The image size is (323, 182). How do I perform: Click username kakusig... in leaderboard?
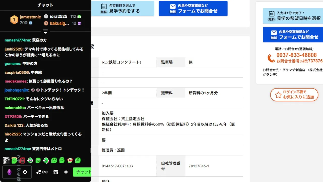click(59, 23)
